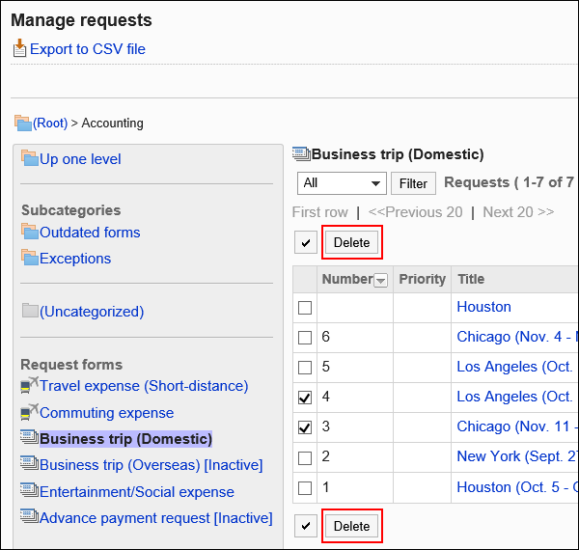Click the Exceptions folder icon
This screenshot has height=550, width=579.
point(30,258)
